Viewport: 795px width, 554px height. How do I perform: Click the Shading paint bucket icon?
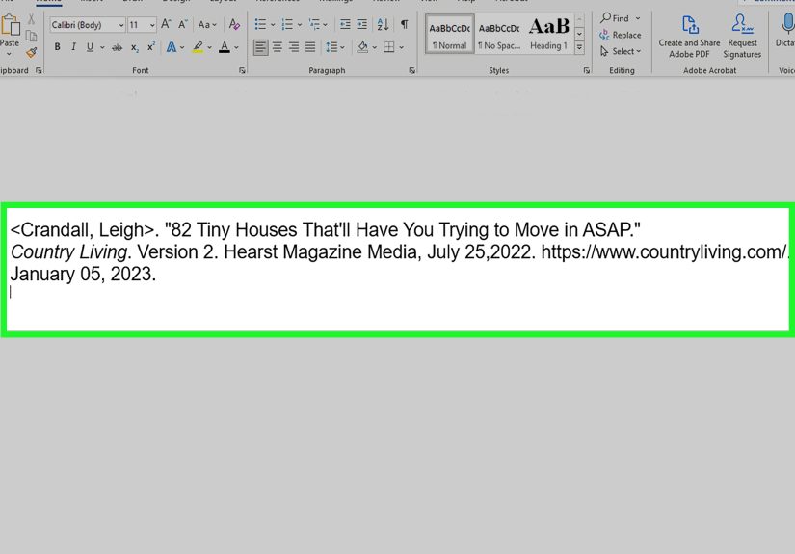362,47
